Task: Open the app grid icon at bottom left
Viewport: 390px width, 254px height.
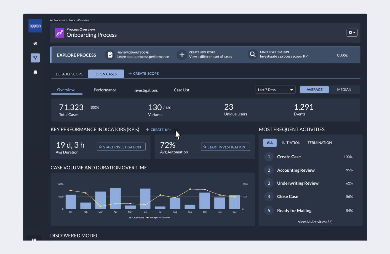Action: [34, 240]
